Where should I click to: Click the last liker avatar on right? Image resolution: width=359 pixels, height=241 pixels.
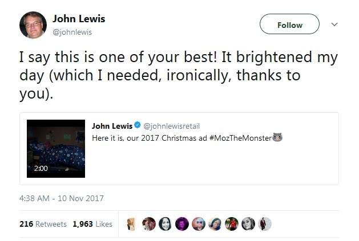click(x=264, y=224)
